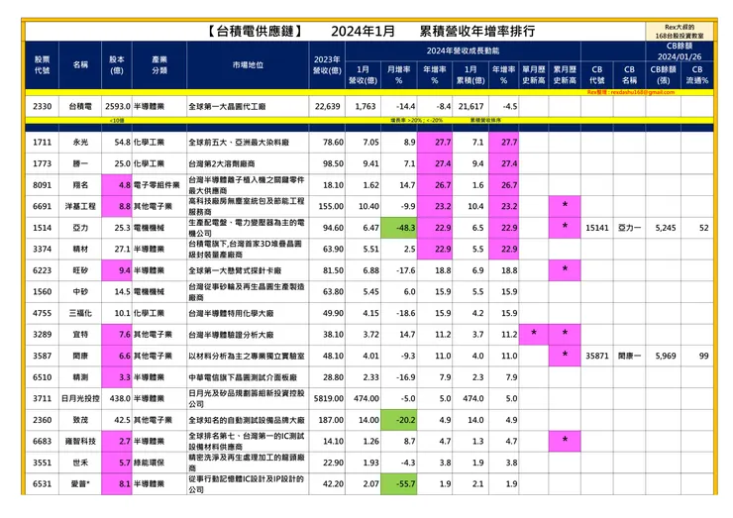Image resolution: width=733 pixels, height=518 pixels.
Task: Click the 翔名 name cell
Action: tap(80, 185)
